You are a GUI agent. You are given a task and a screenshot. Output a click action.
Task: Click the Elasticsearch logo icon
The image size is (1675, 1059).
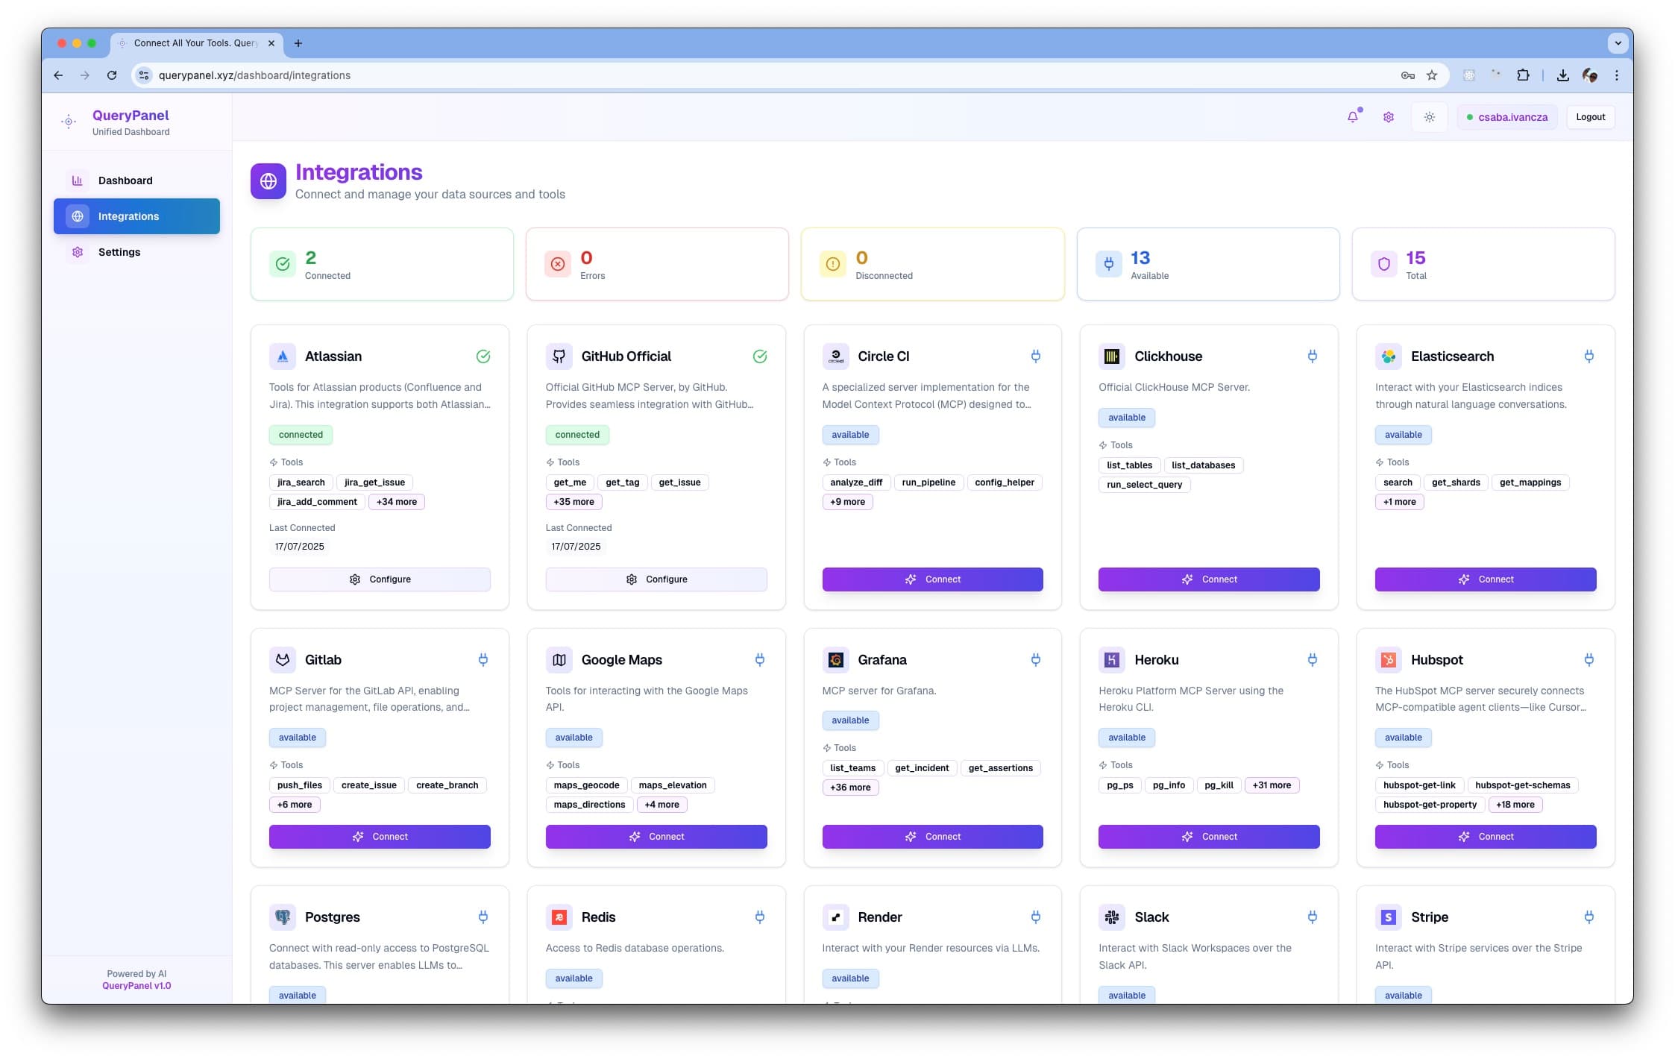pos(1389,356)
